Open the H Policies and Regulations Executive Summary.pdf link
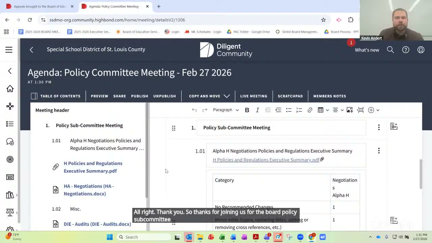432x243 pixels. coord(266,160)
